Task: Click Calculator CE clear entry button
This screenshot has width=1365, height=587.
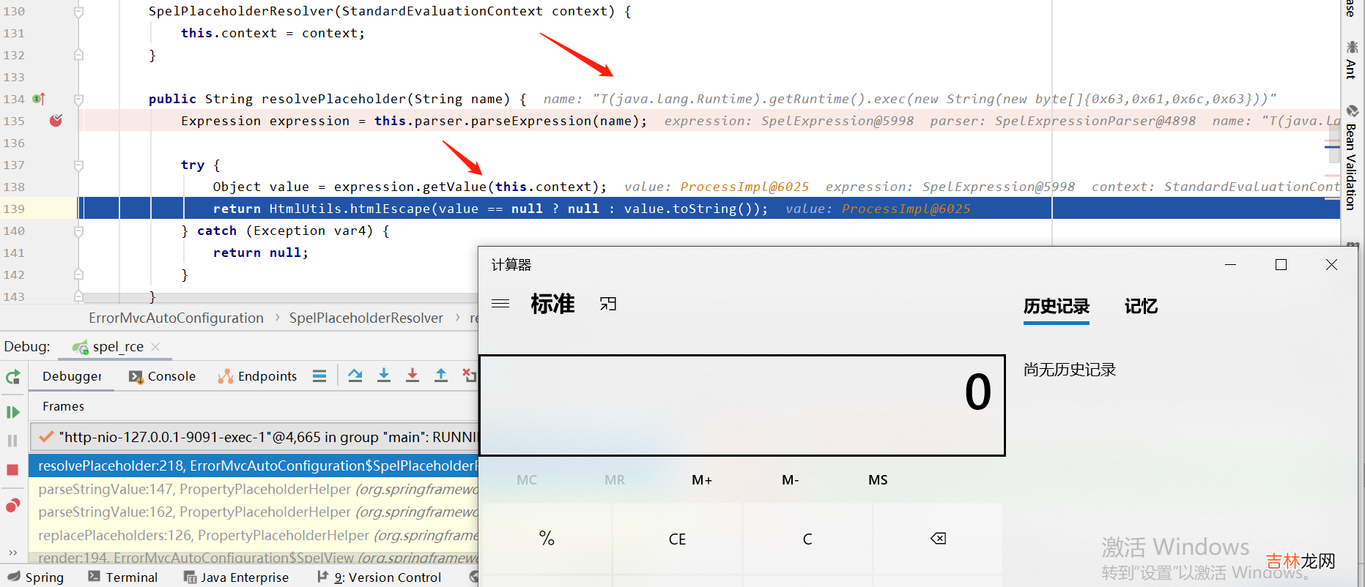Action: pyautogui.click(x=677, y=539)
